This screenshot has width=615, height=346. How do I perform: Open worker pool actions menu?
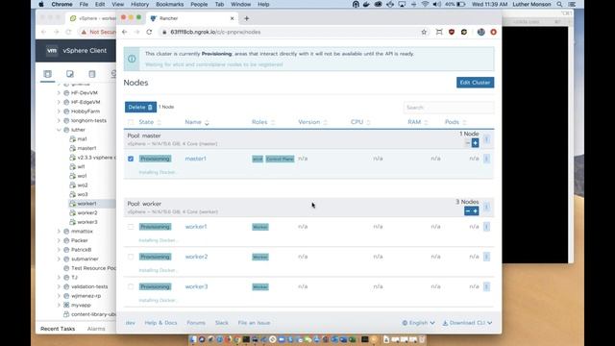(486, 207)
